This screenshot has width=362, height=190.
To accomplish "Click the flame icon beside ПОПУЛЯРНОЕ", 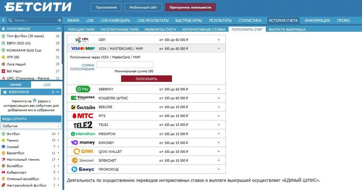I will pos(3,28).
